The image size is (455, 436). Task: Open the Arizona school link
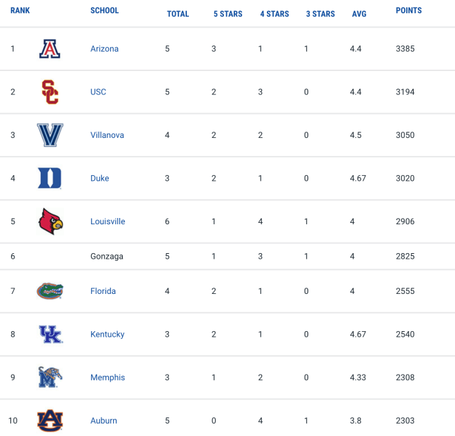[105, 49]
